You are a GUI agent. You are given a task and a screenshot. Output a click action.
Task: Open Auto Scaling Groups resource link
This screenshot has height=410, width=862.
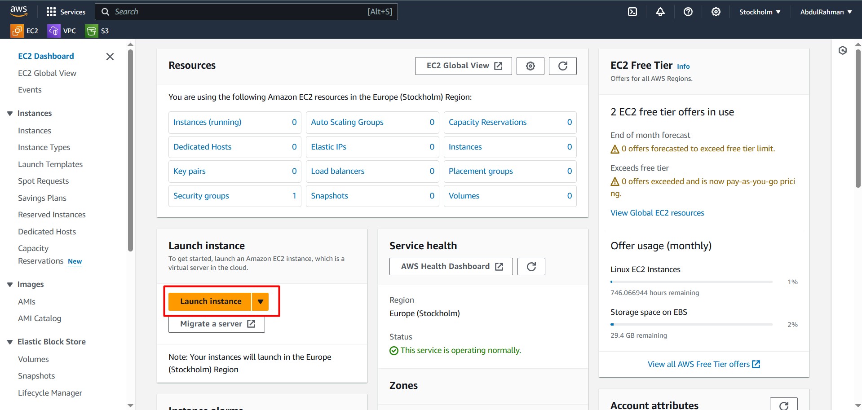coord(347,122)
